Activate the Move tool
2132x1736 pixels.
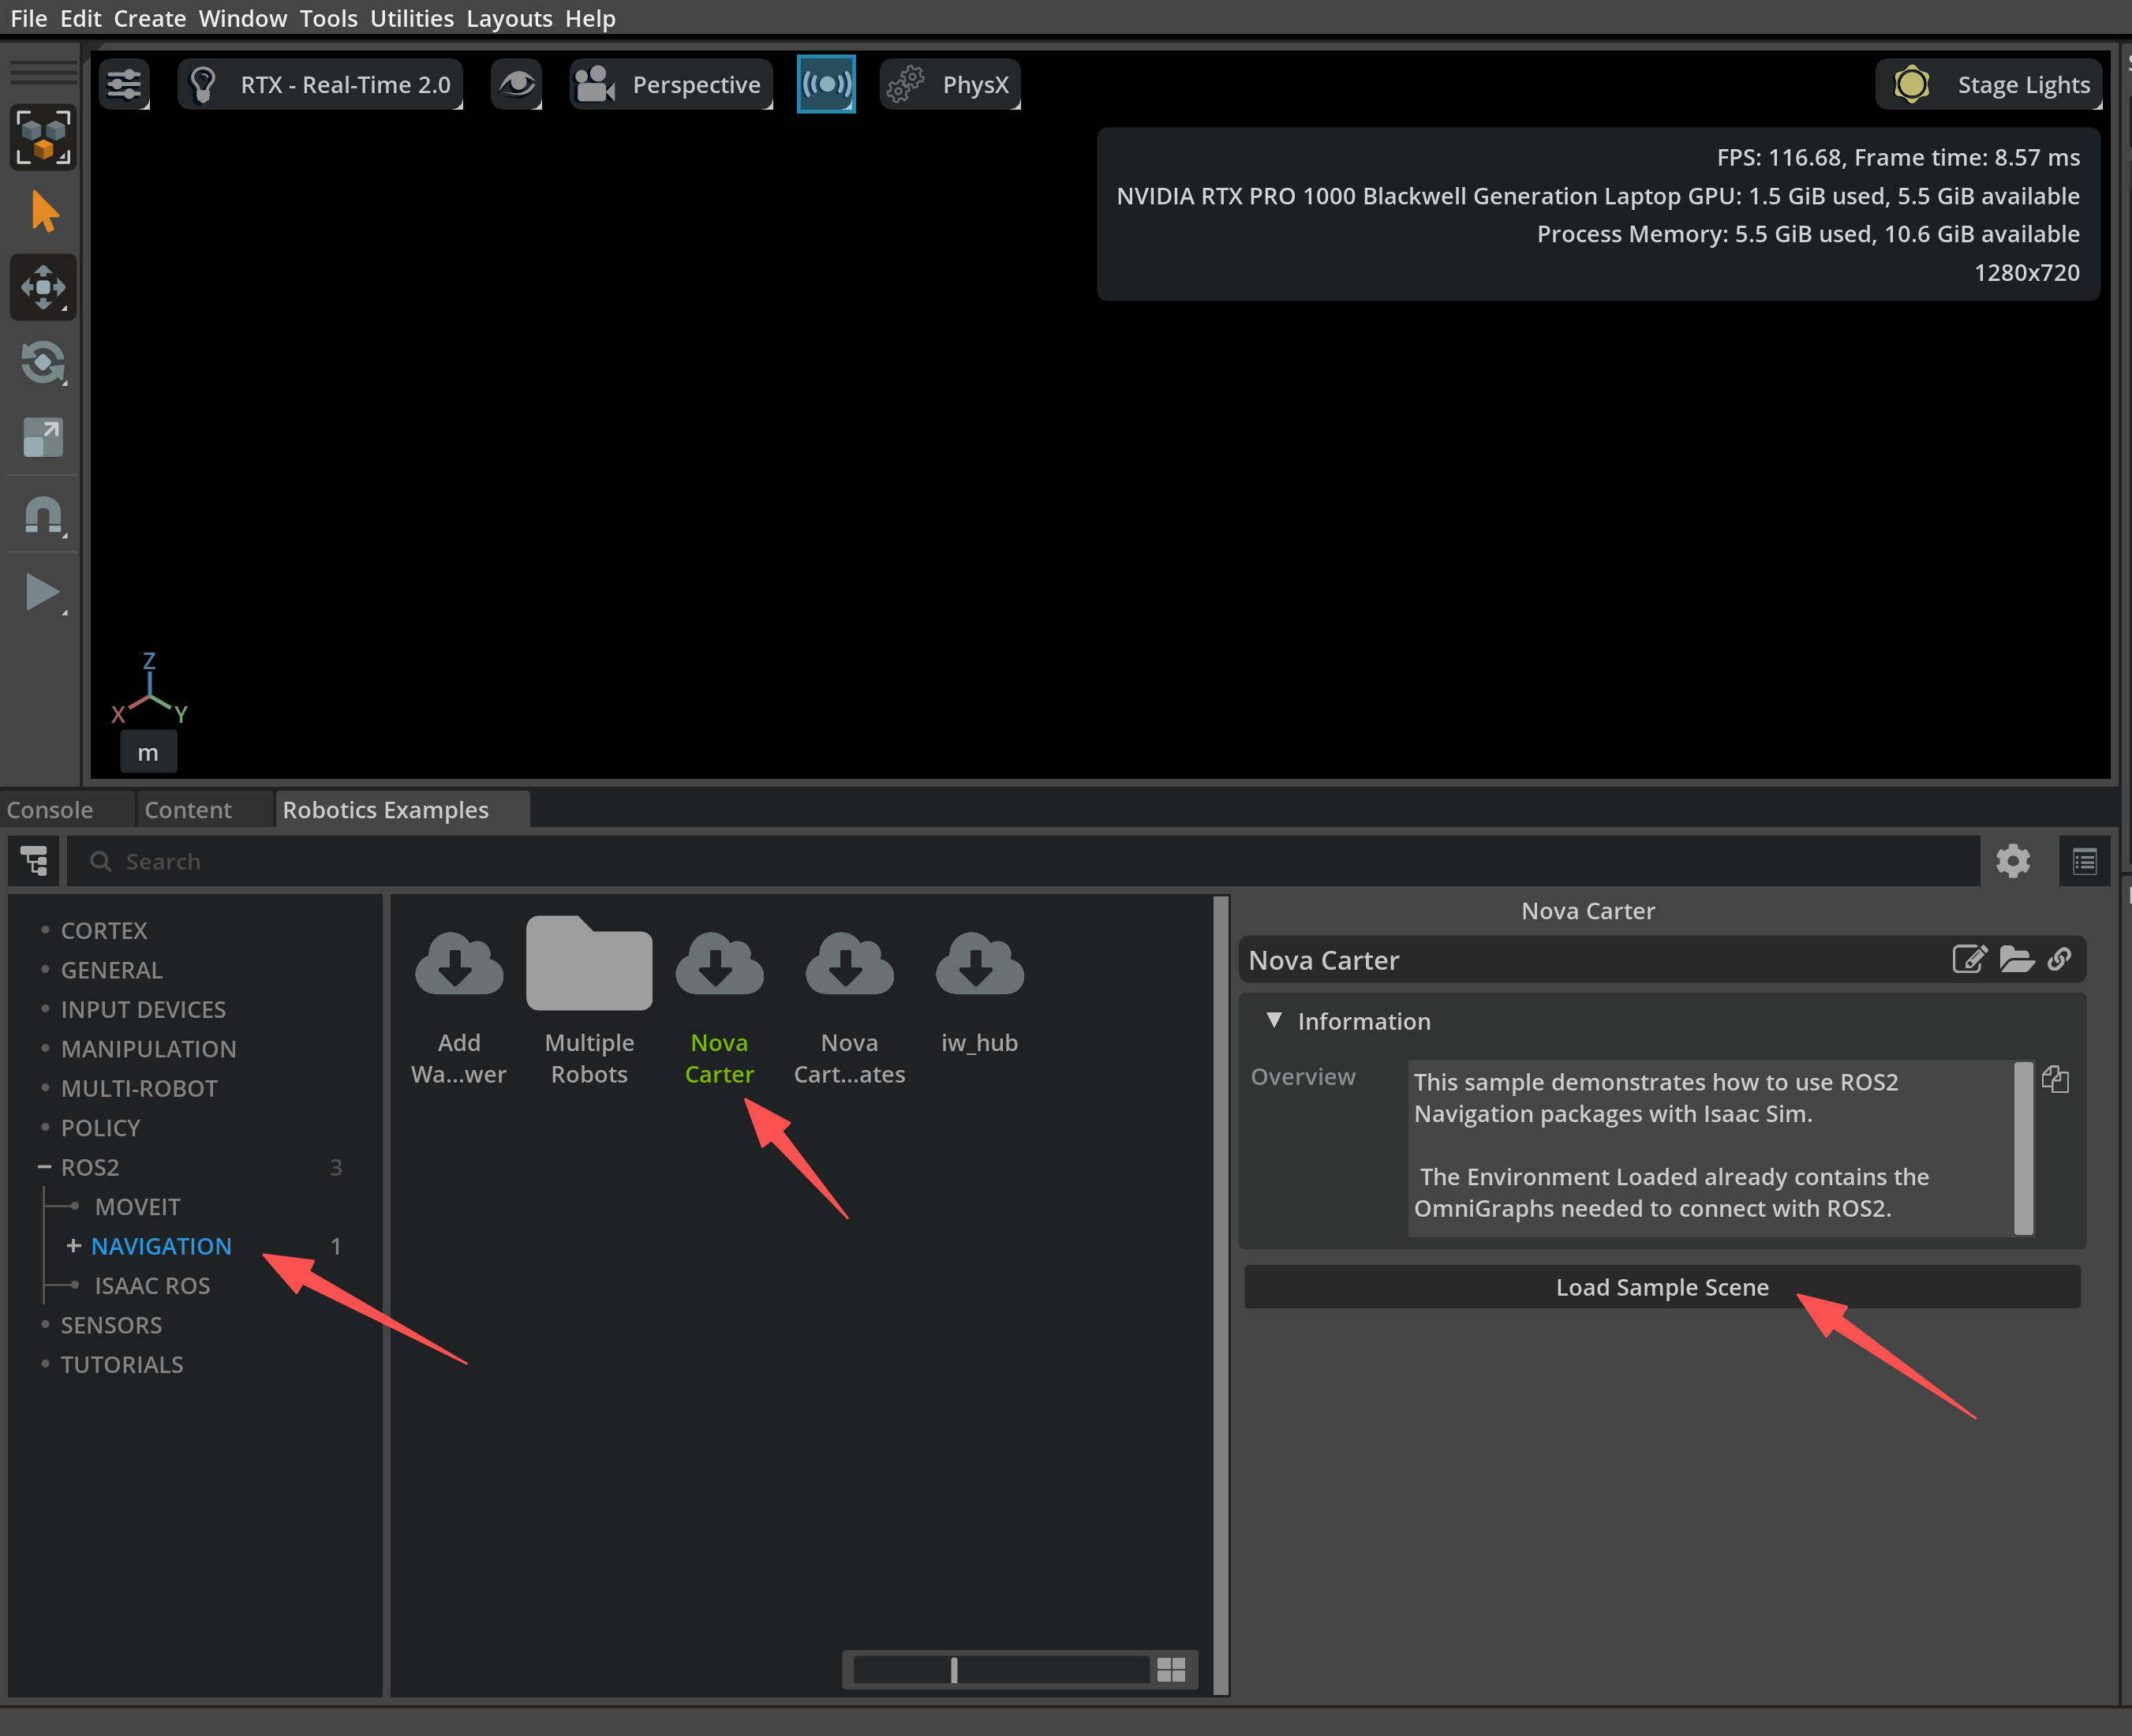43,288
